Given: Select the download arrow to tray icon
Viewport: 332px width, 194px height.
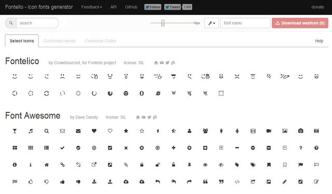Looking at the screenshot, I should coord(94,182).
